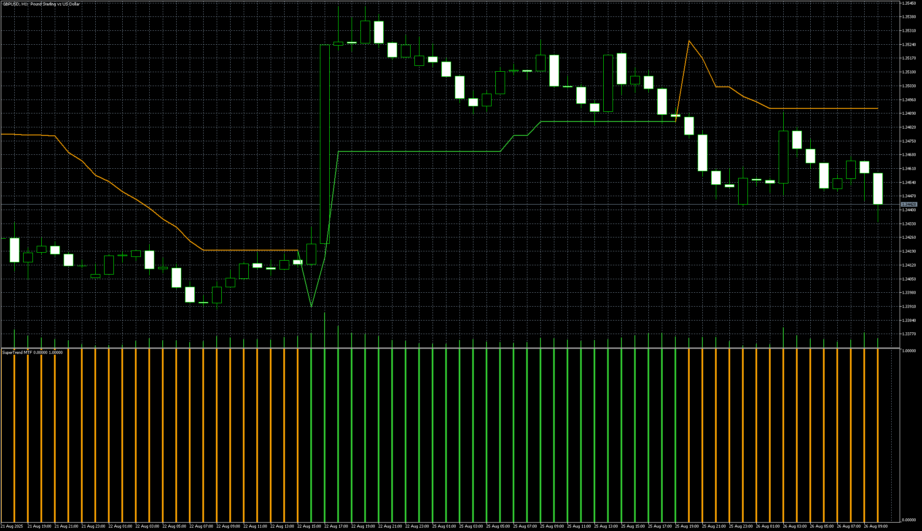The height and width of the screenshot is (531, 922).
Task: Click the 1.34680 price scale label
Action: click(909, 155)
